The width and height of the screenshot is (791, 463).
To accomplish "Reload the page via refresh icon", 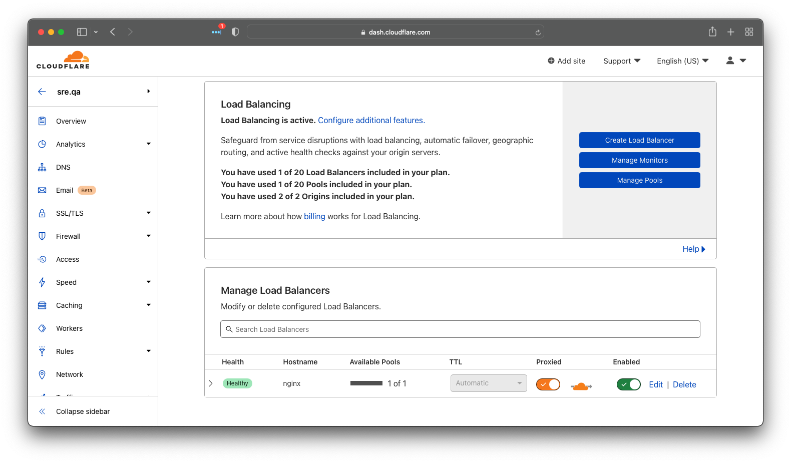I will (x=538, y=33).
